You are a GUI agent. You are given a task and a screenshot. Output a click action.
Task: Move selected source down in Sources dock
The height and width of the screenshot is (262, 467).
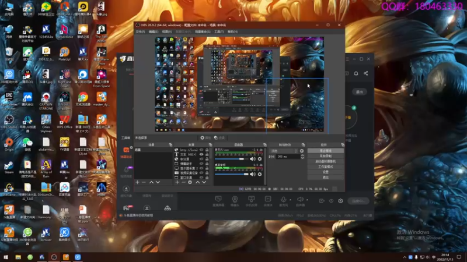pyautogui.click(x=204, y=182)
